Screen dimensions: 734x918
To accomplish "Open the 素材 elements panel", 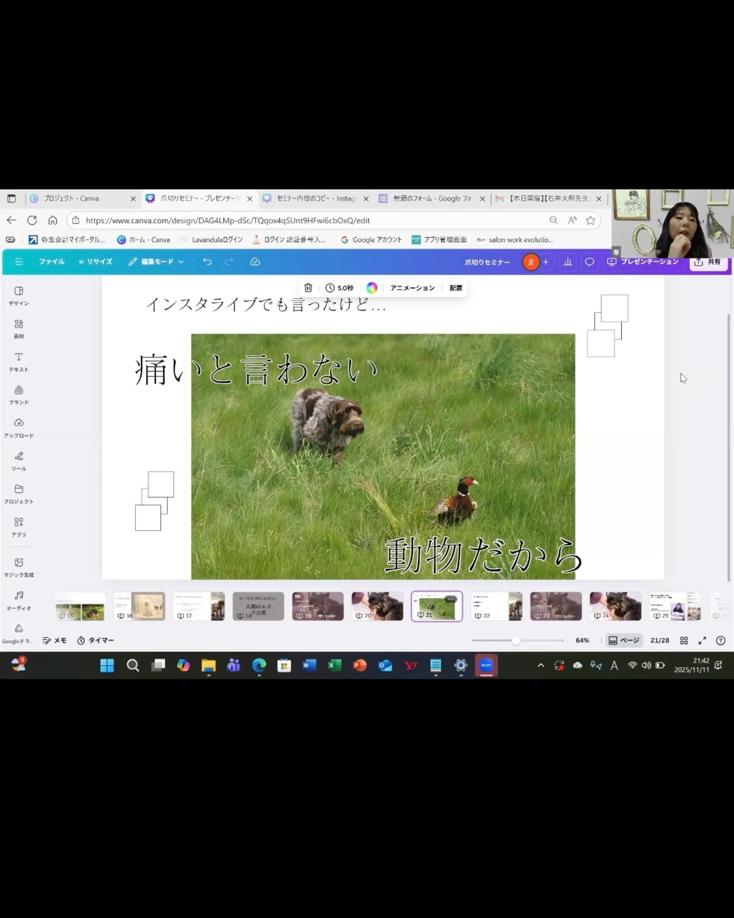I will [x=19, y=329].
